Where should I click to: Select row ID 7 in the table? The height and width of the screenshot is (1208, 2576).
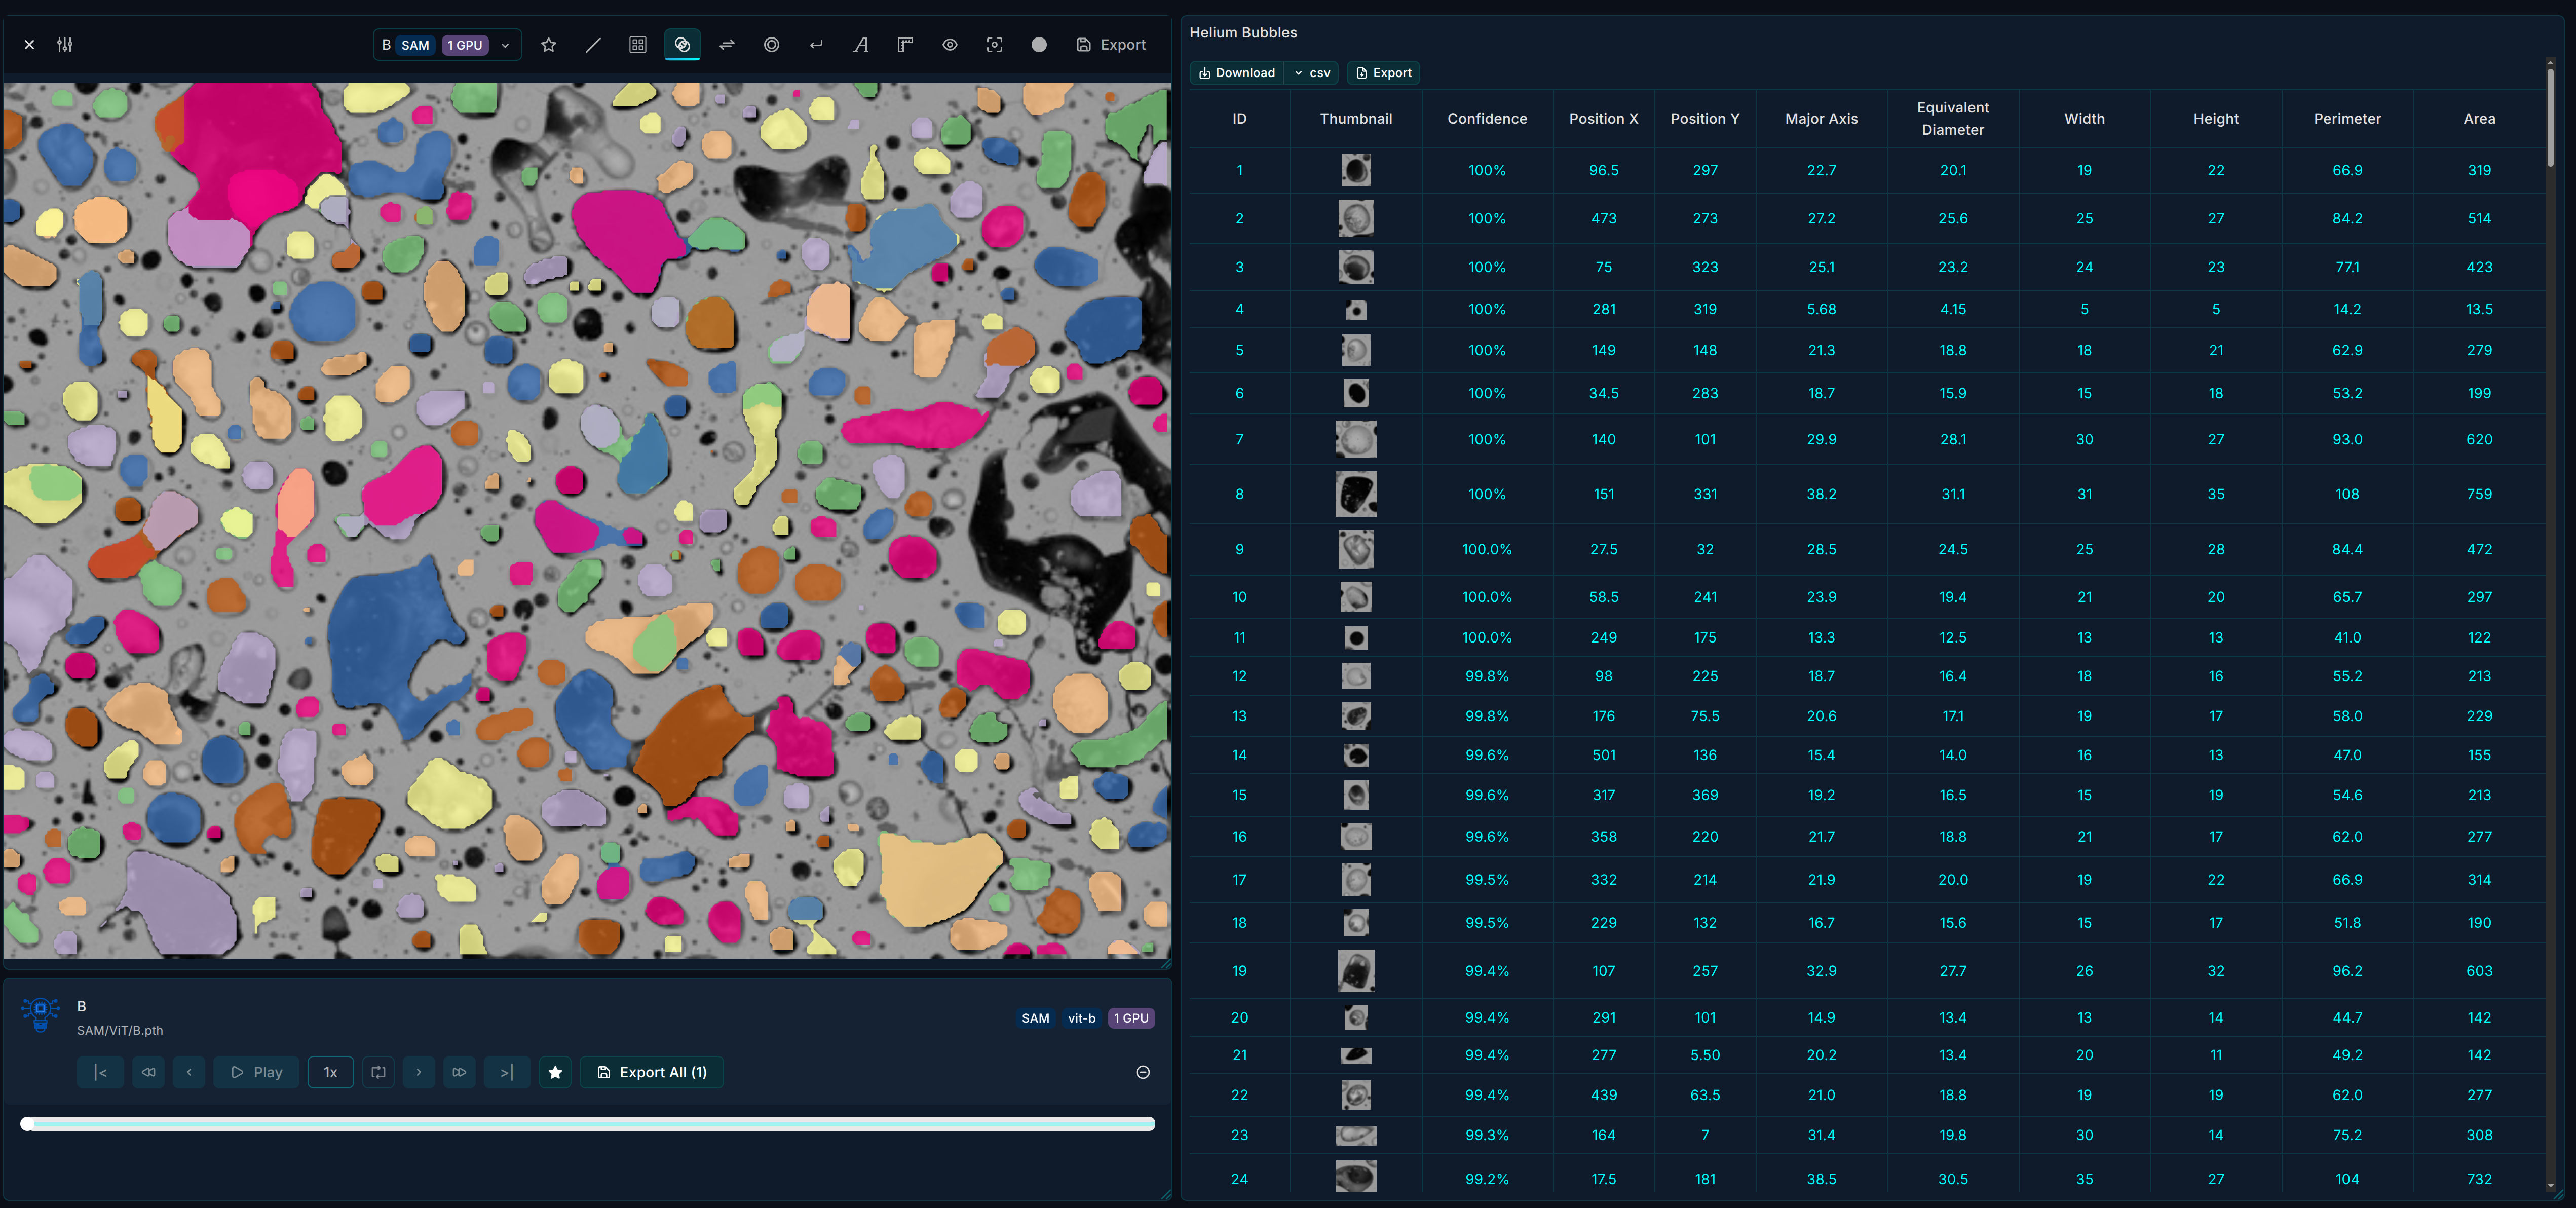click(1866, 439)
